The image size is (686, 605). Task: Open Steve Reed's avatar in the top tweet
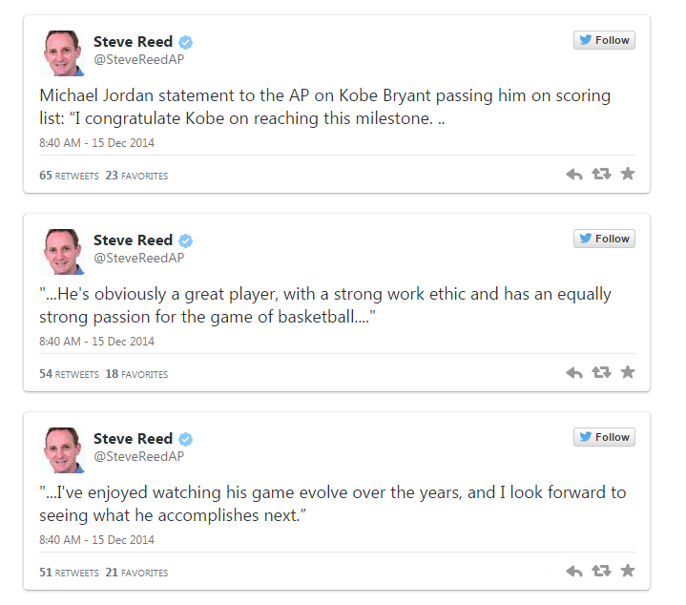63,53
